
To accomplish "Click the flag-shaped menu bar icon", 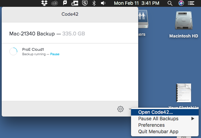I will tap(65, 3).
